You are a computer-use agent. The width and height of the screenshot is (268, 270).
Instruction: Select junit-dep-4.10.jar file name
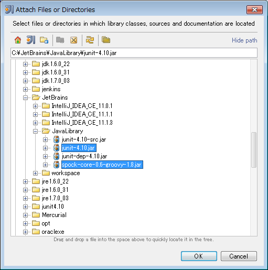84,156
